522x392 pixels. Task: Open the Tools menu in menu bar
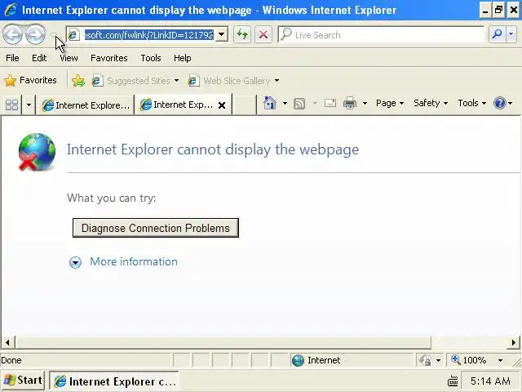(x=150, y=58)
